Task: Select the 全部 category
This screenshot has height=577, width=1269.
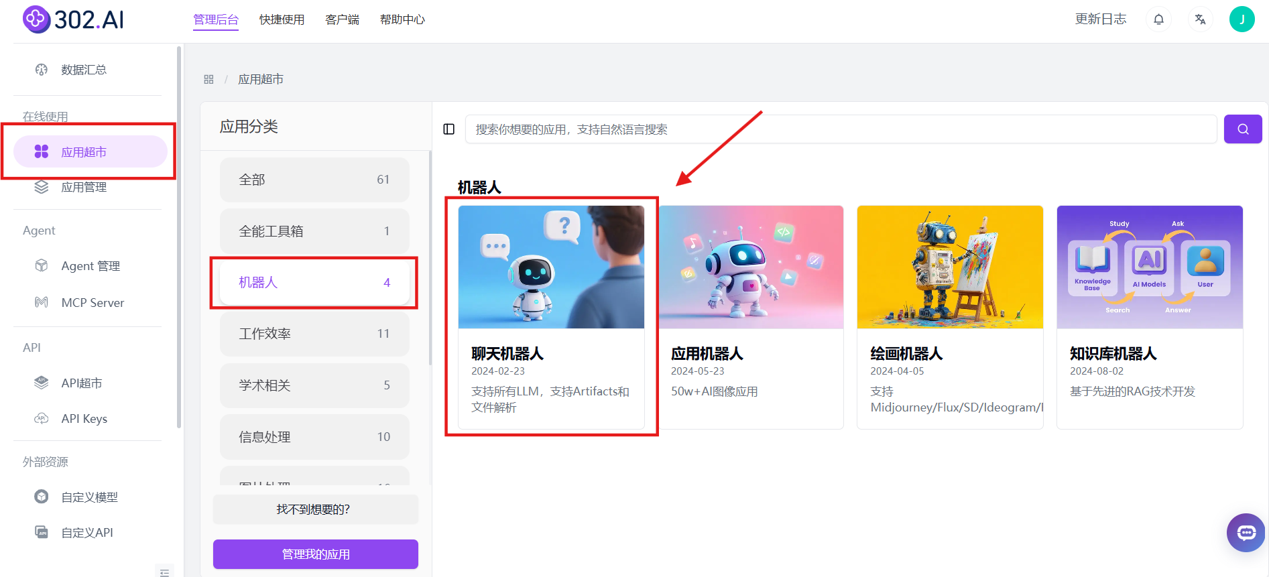Action: [x=314, y=180]
